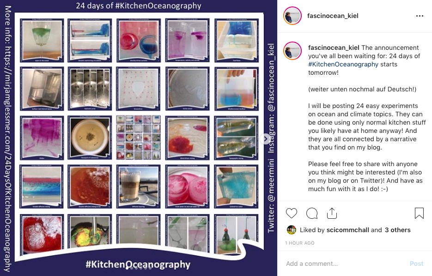432x276 pixels.
Task: Click the Post comment button
Action: click(x=416, y=264)
